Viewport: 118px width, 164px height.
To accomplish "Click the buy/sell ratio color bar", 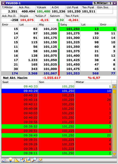I will pos(59,49).
